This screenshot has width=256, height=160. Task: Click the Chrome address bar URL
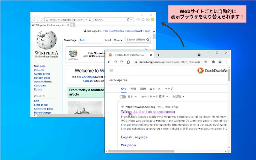[x=169, y=62]
